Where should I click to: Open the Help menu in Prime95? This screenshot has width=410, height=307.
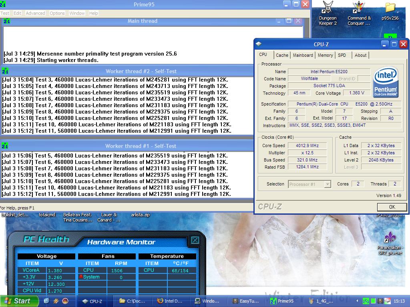pos(93,13)
